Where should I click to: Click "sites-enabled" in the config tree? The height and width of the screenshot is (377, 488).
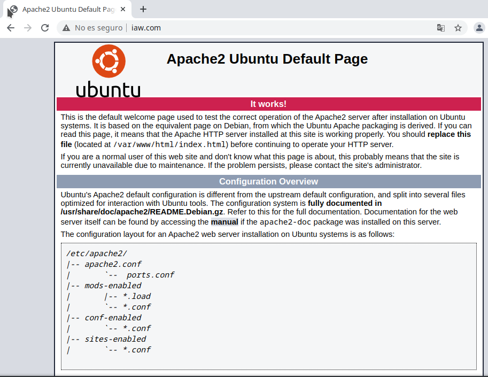pyautogui.click(x=115, y=339)
